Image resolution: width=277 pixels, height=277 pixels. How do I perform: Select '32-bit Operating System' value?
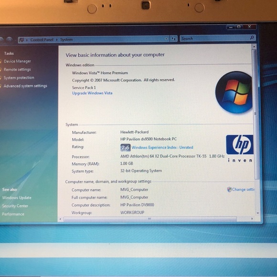tap(141, 170)
